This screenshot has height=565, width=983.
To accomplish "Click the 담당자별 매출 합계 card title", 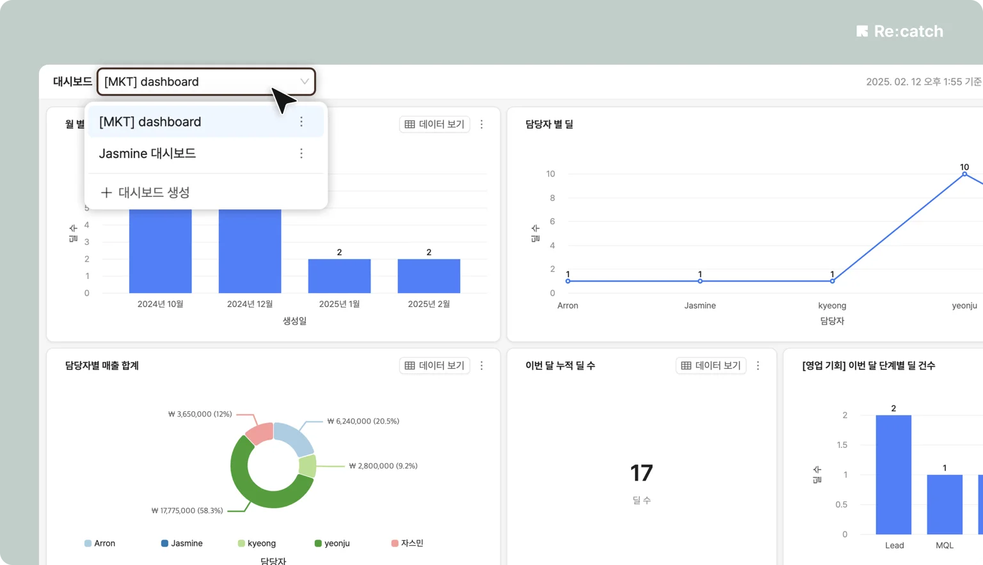I will pos(102,365).
